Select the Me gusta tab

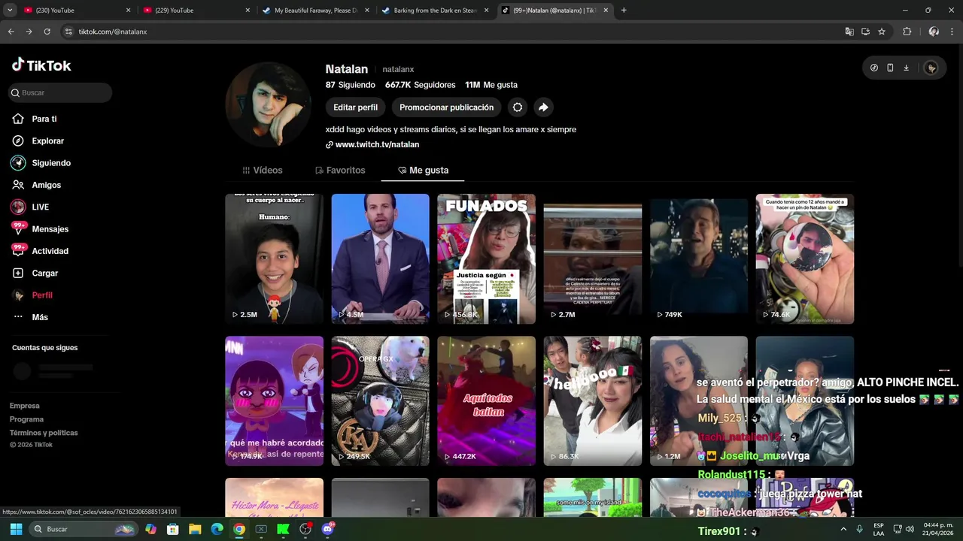423,171
